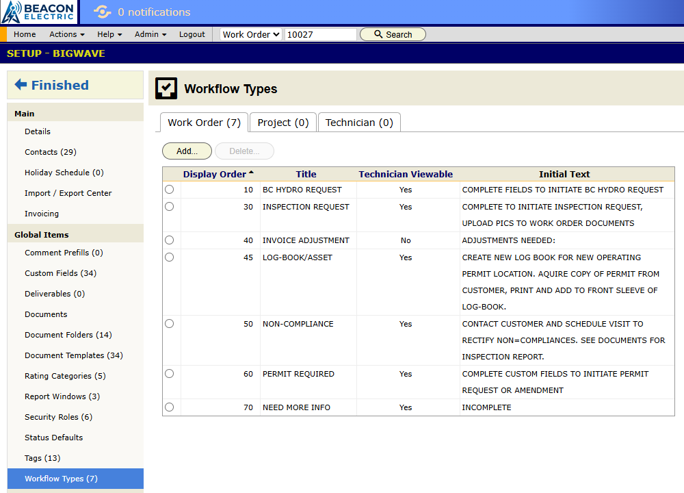The height and width of the screenshot is (493, 684).
Task: Click the Search button
Action: [393, 34]
